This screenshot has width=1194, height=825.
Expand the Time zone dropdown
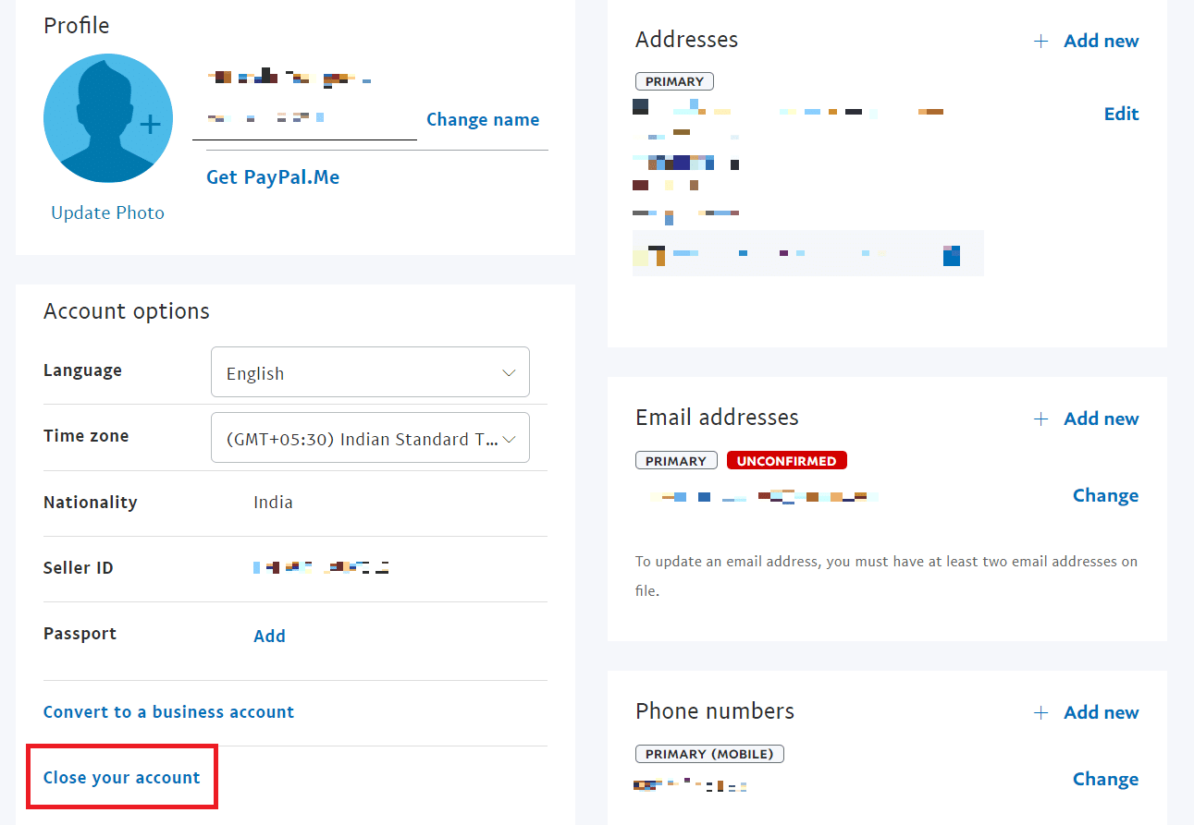click(370, 438)
